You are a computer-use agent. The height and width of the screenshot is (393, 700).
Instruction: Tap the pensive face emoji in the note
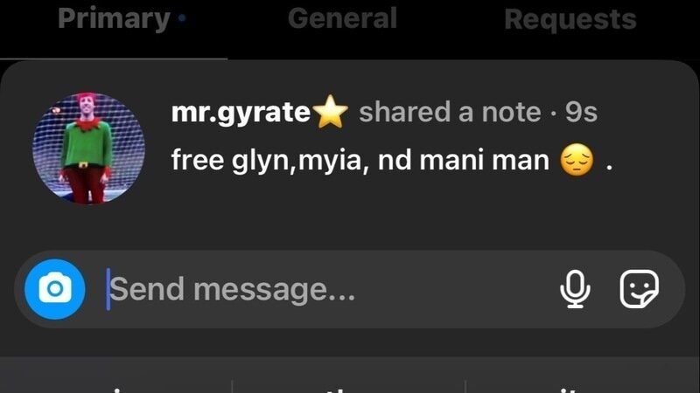577,160
